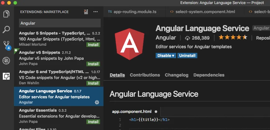The width and height of the screenshot is (270, 130).
Task: Switch to select-system.component.html editor tab
Action: 205,12
